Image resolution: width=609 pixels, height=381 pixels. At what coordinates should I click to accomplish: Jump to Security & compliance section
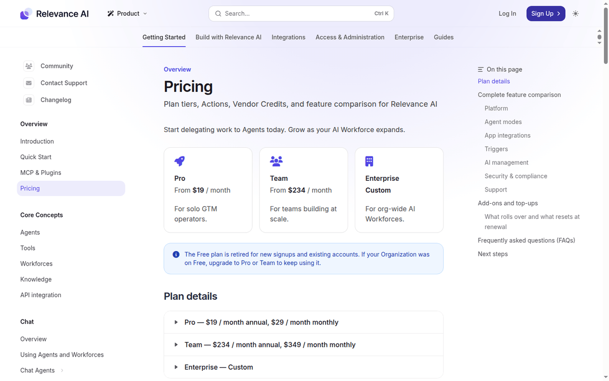(516, 176)
